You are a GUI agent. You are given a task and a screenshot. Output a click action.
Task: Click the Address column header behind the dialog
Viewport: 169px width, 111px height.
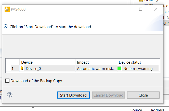click(157, 110)
